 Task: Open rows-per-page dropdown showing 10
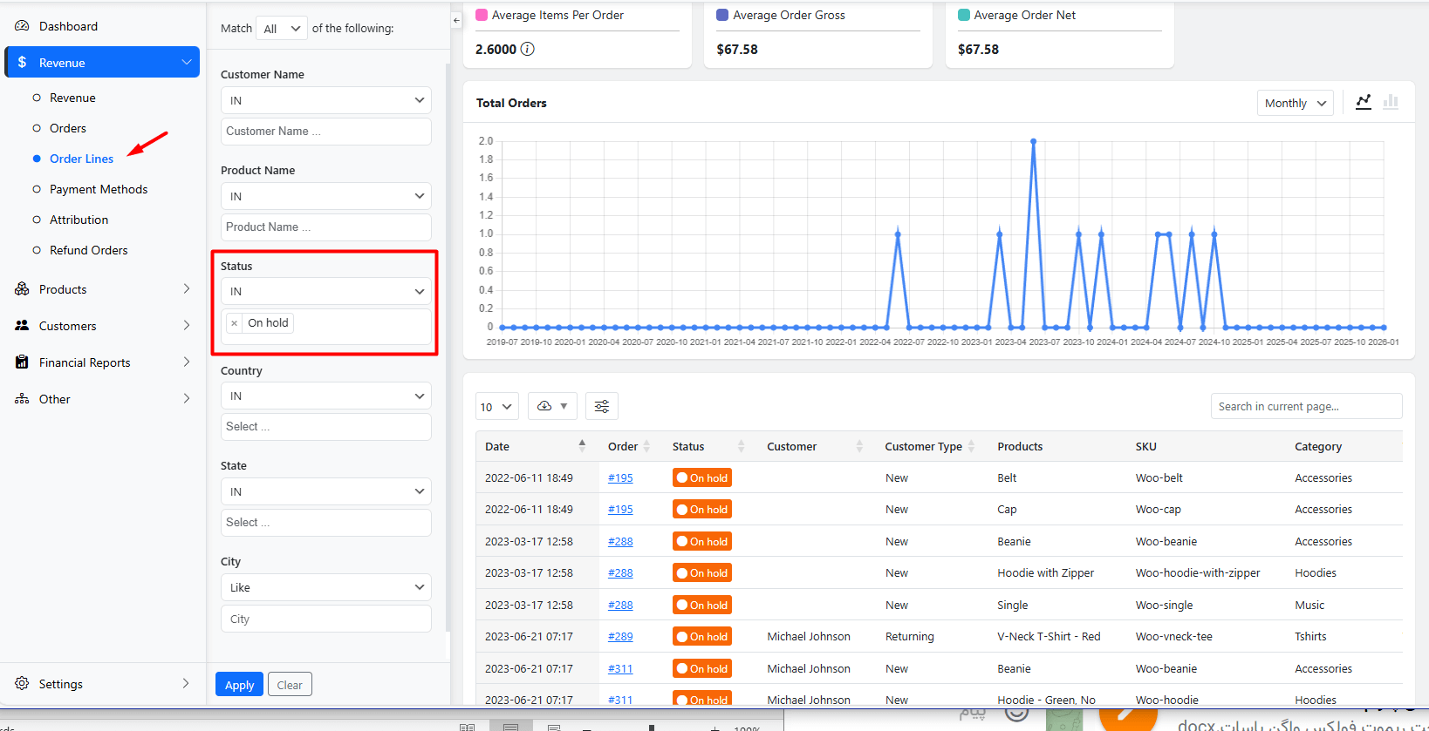496,407
